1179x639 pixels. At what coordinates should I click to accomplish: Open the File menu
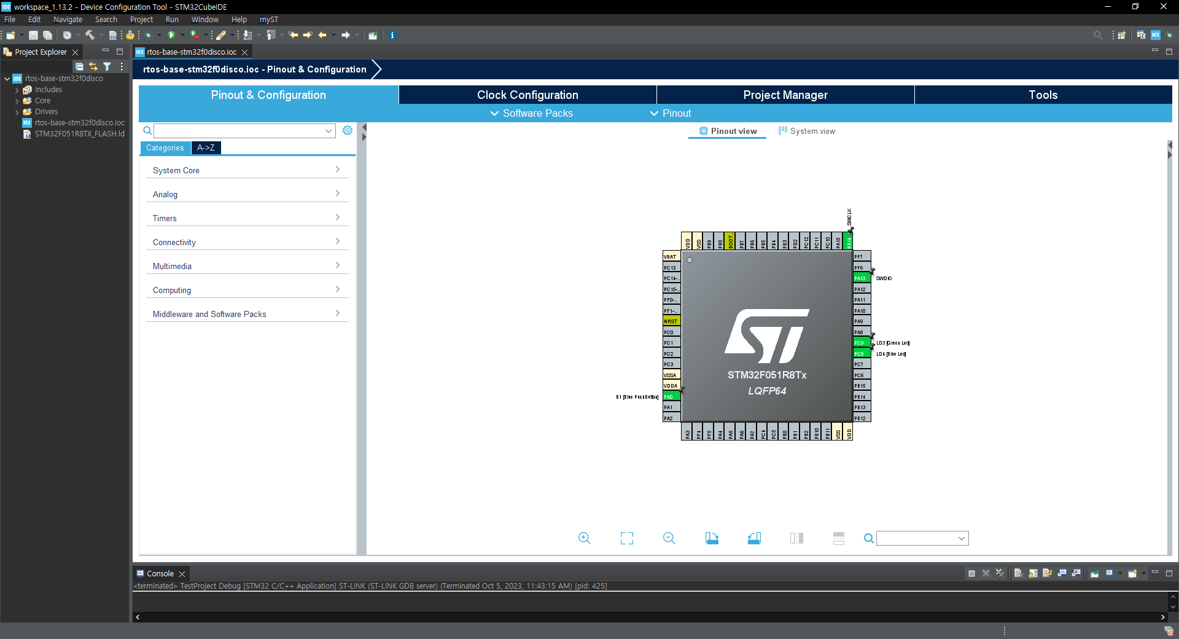(10, 20)
